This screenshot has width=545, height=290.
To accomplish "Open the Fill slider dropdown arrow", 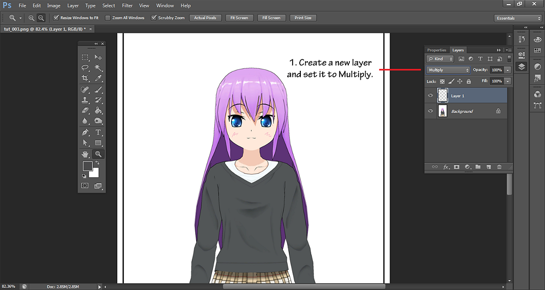I will [508, 81].
